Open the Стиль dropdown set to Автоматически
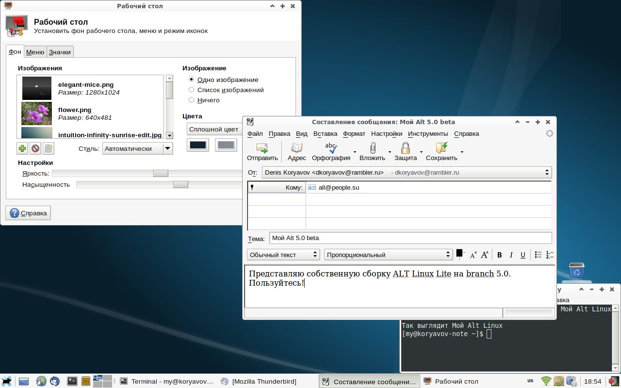This screenshot has height=388, width=621. (137, 148)
